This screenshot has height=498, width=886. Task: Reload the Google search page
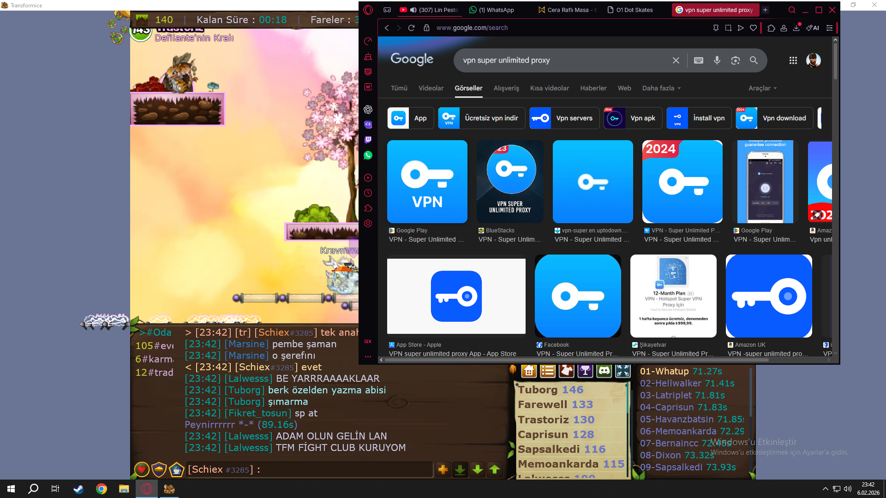pyautogui.click(x=411, y=28)
